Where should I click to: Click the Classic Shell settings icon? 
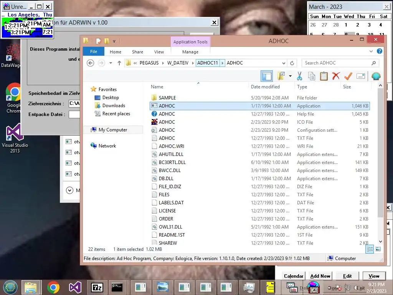pos(376,76)
